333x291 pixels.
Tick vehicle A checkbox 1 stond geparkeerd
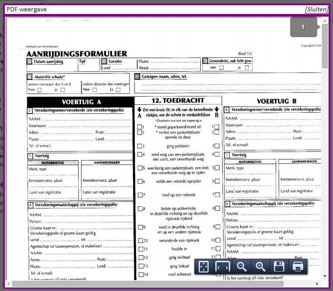tap(140, 127)
